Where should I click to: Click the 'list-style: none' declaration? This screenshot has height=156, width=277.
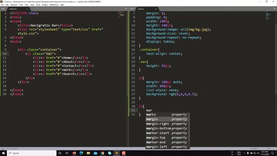pos(162,90)
